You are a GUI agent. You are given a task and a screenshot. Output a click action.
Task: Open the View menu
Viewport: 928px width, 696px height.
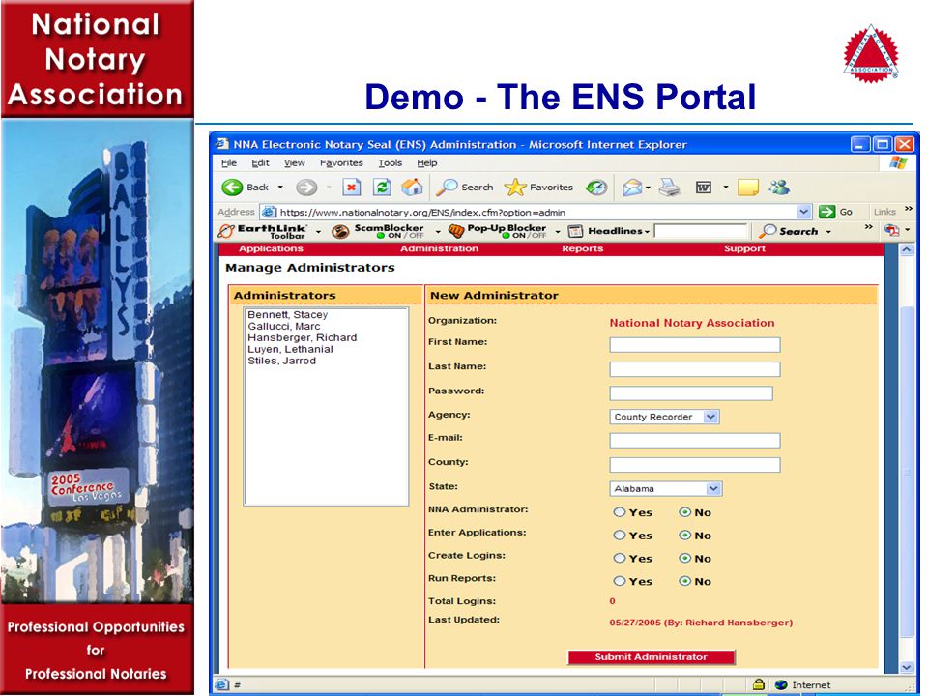click(294, 162)
